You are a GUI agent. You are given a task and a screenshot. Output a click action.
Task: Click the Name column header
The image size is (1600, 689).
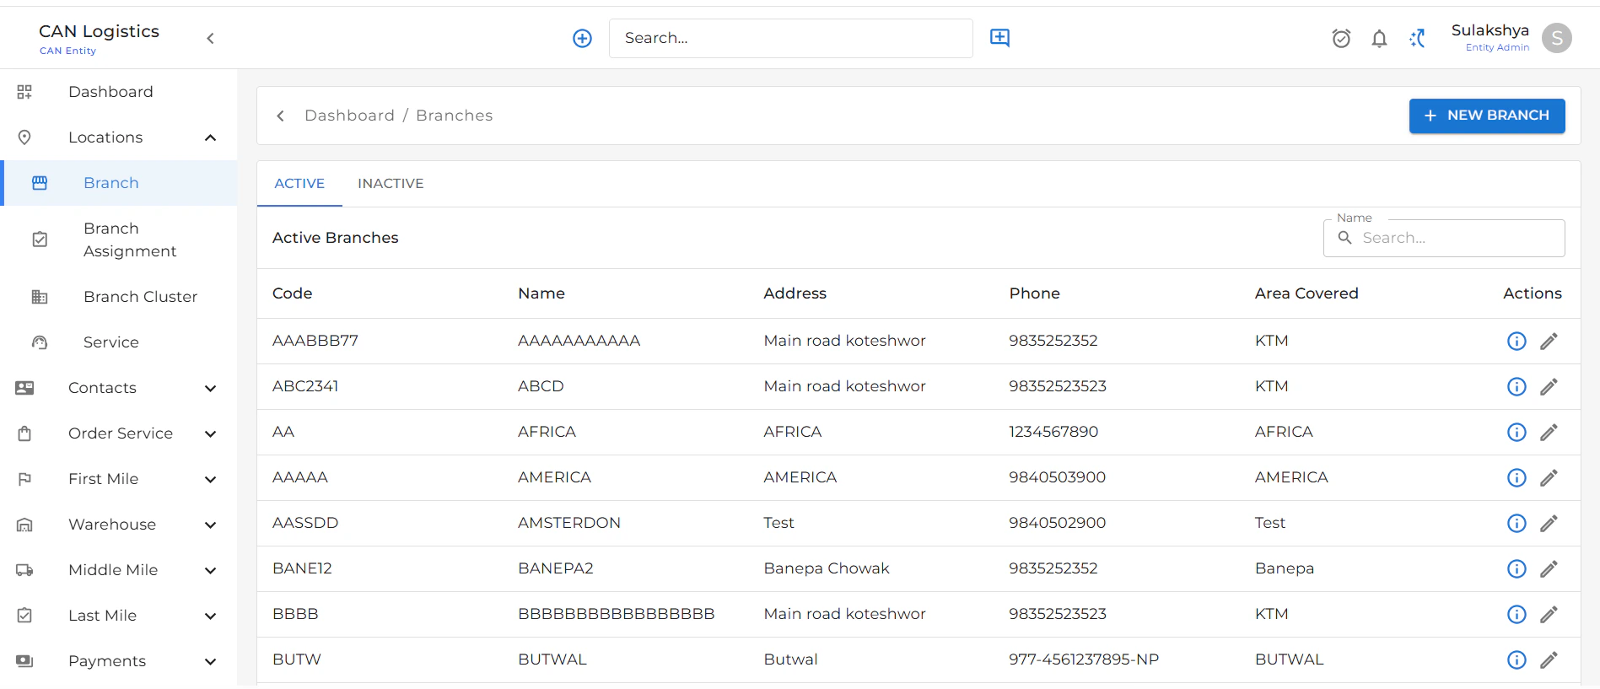click(541, 293)
